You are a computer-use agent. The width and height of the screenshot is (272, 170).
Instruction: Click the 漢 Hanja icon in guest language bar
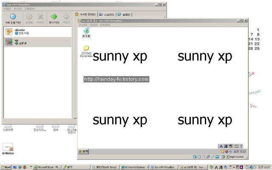coord(226,146)
